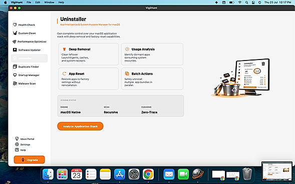The image size is (295, 184).
Task: Click the orange Upgrade button
Action: [30, 160]
